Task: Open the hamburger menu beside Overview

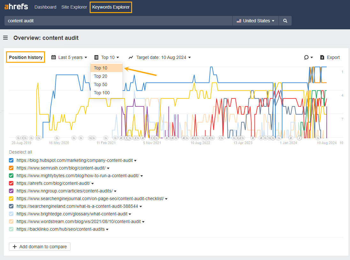Action: click(5, 38)
